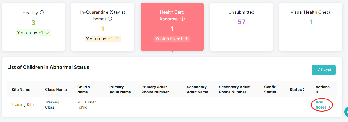Click the info icon next to Healthy

[x=42, y=12]
